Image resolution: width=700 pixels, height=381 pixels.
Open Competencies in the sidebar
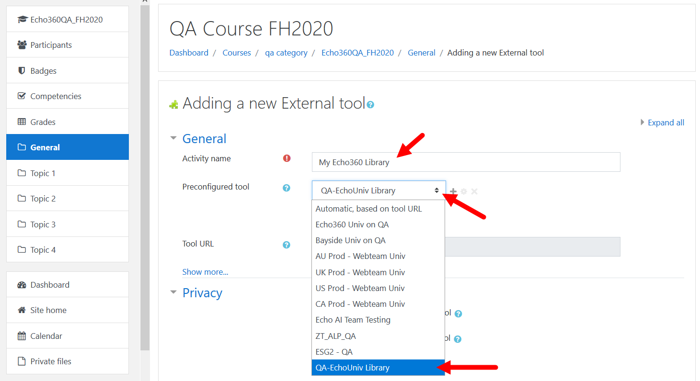(x=68, y=96)
